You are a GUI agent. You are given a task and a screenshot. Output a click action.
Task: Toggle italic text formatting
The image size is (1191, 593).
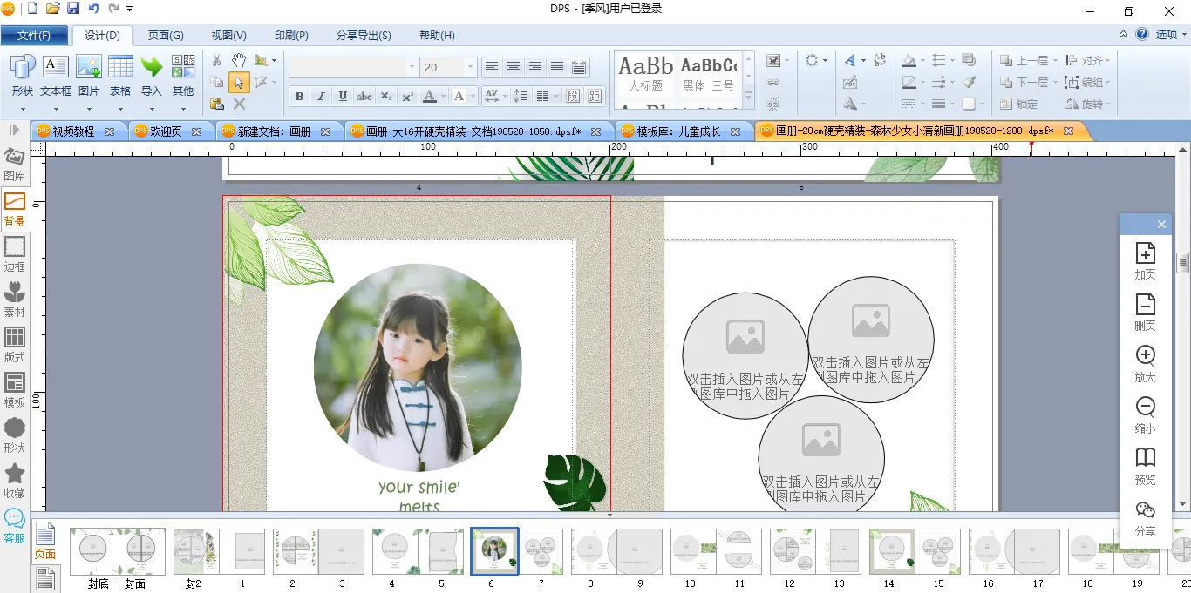[x=321, y=97]
